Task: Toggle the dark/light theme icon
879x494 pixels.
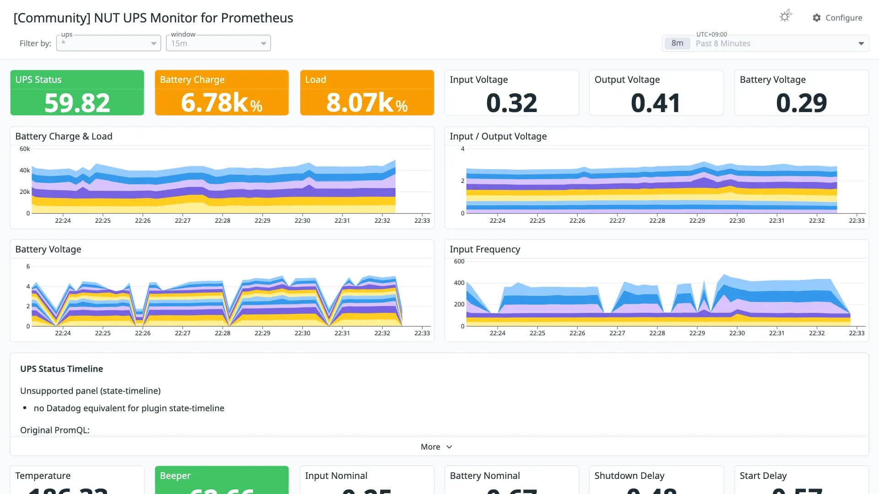Action: tap(786, 16)
